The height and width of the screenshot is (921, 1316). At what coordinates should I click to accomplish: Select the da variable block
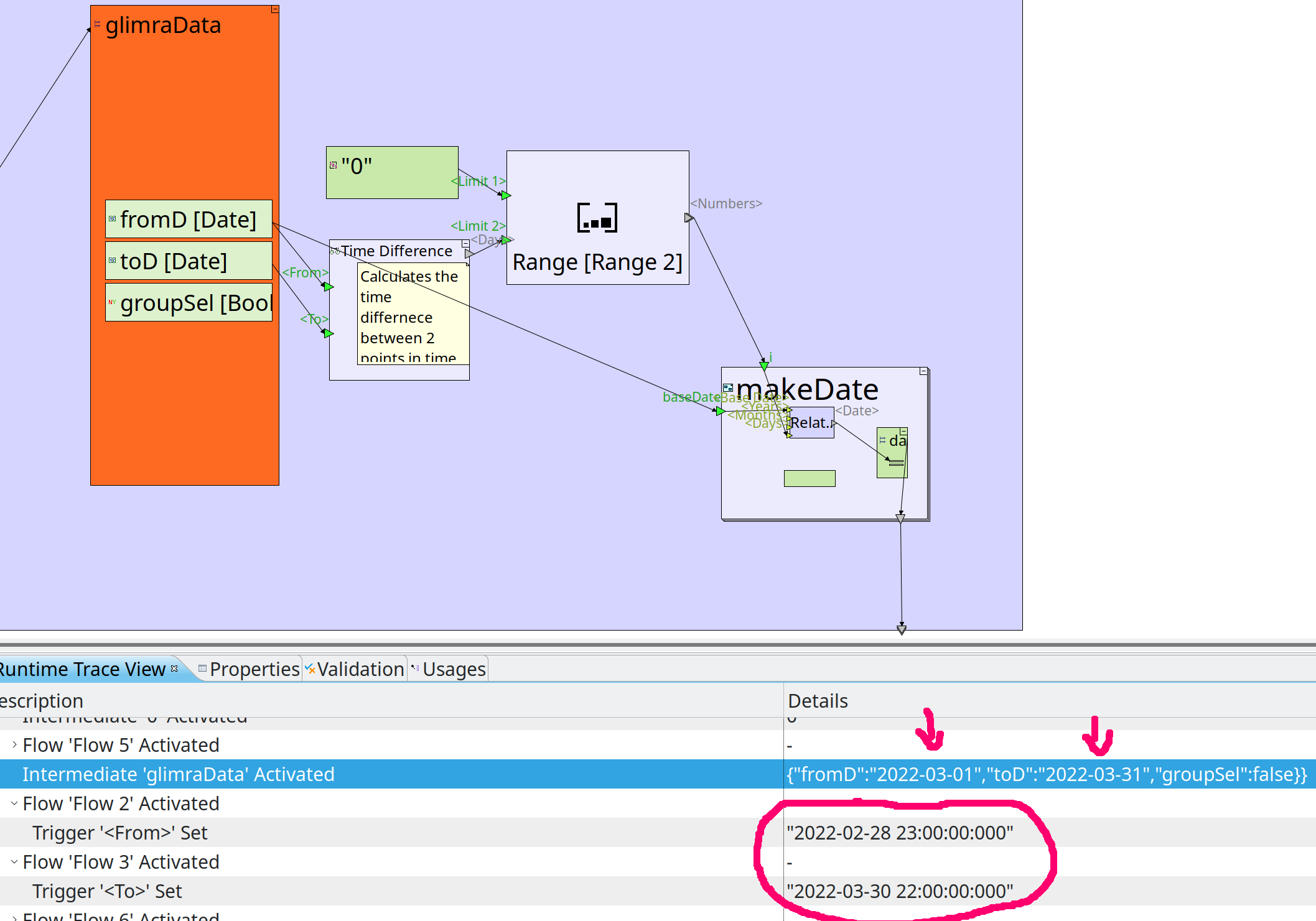point(892,453)
